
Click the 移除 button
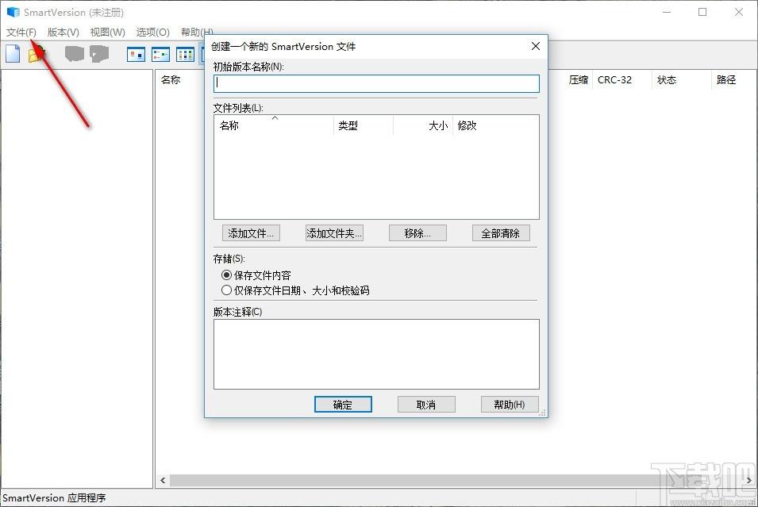(417, 233)
